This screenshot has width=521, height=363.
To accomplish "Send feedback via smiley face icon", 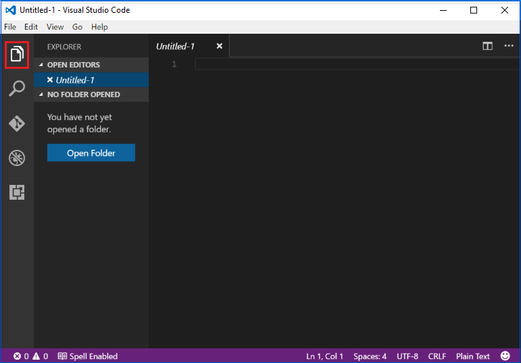I will (x=505, y=356).
